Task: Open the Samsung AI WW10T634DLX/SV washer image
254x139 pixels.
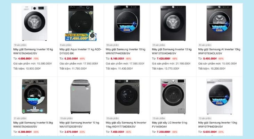Action: point(219,23)
